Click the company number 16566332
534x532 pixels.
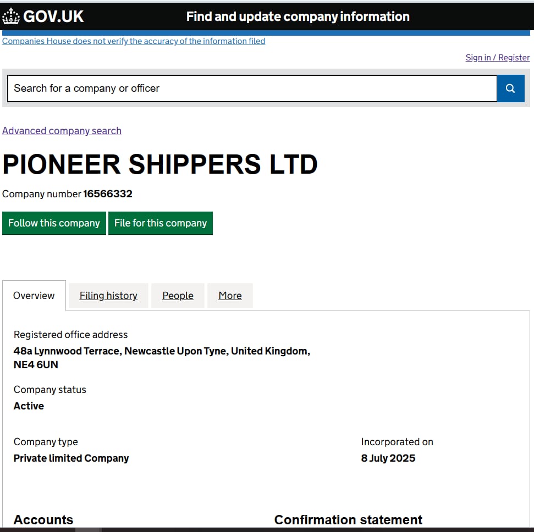click(x=108, y=194)
